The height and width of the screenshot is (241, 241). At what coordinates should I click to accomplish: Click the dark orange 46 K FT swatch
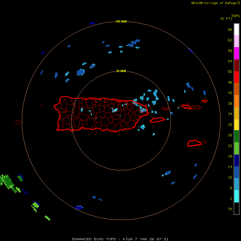tap(236, 89)
